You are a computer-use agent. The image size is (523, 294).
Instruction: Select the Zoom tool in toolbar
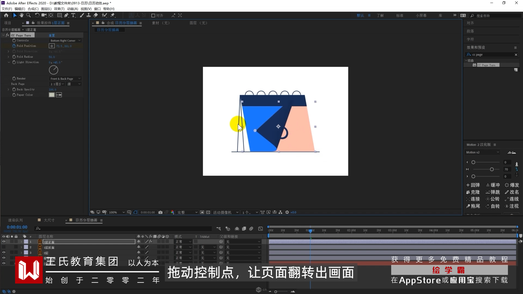point(28,15)
